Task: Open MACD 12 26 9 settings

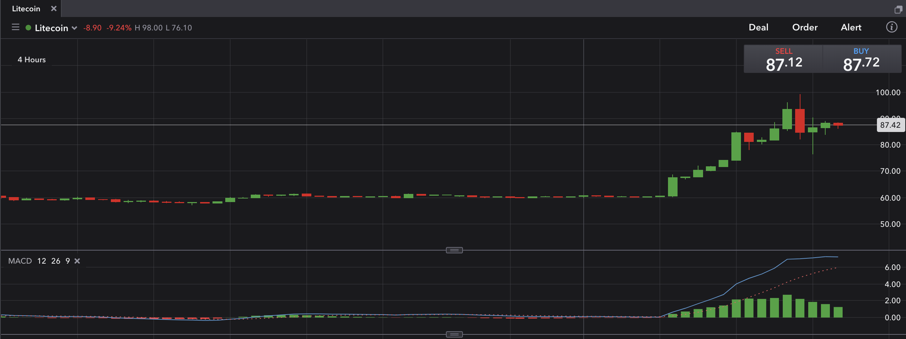Action: tap(39, 261)
